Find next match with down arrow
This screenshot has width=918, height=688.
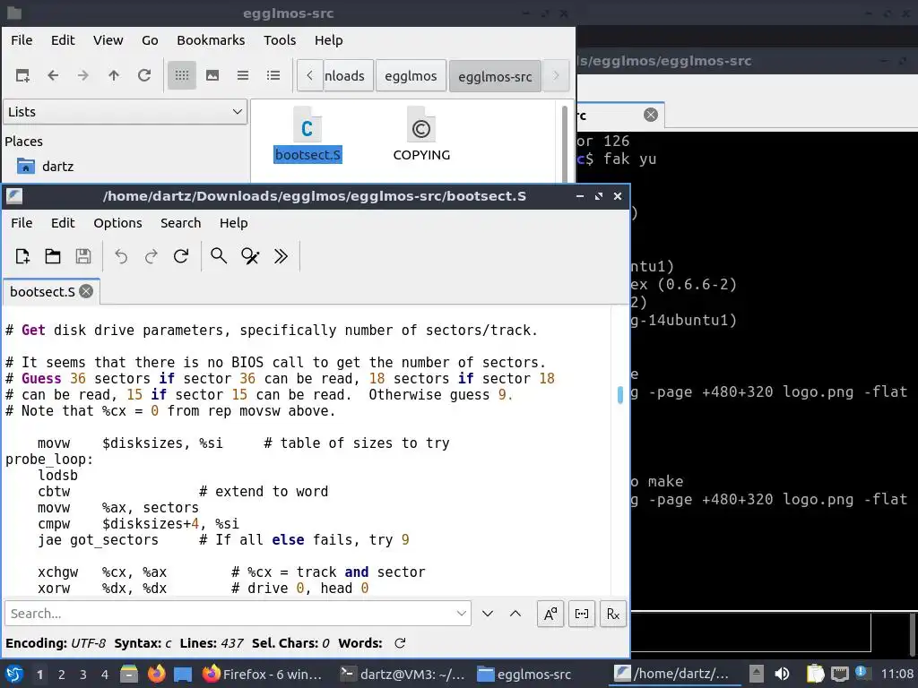(x=487, y=613)
